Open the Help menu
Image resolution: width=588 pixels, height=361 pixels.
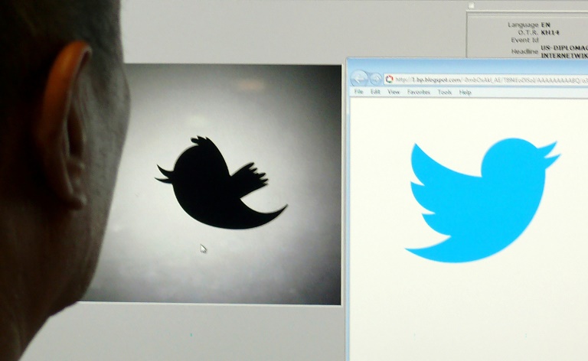[x=465, y=92]
